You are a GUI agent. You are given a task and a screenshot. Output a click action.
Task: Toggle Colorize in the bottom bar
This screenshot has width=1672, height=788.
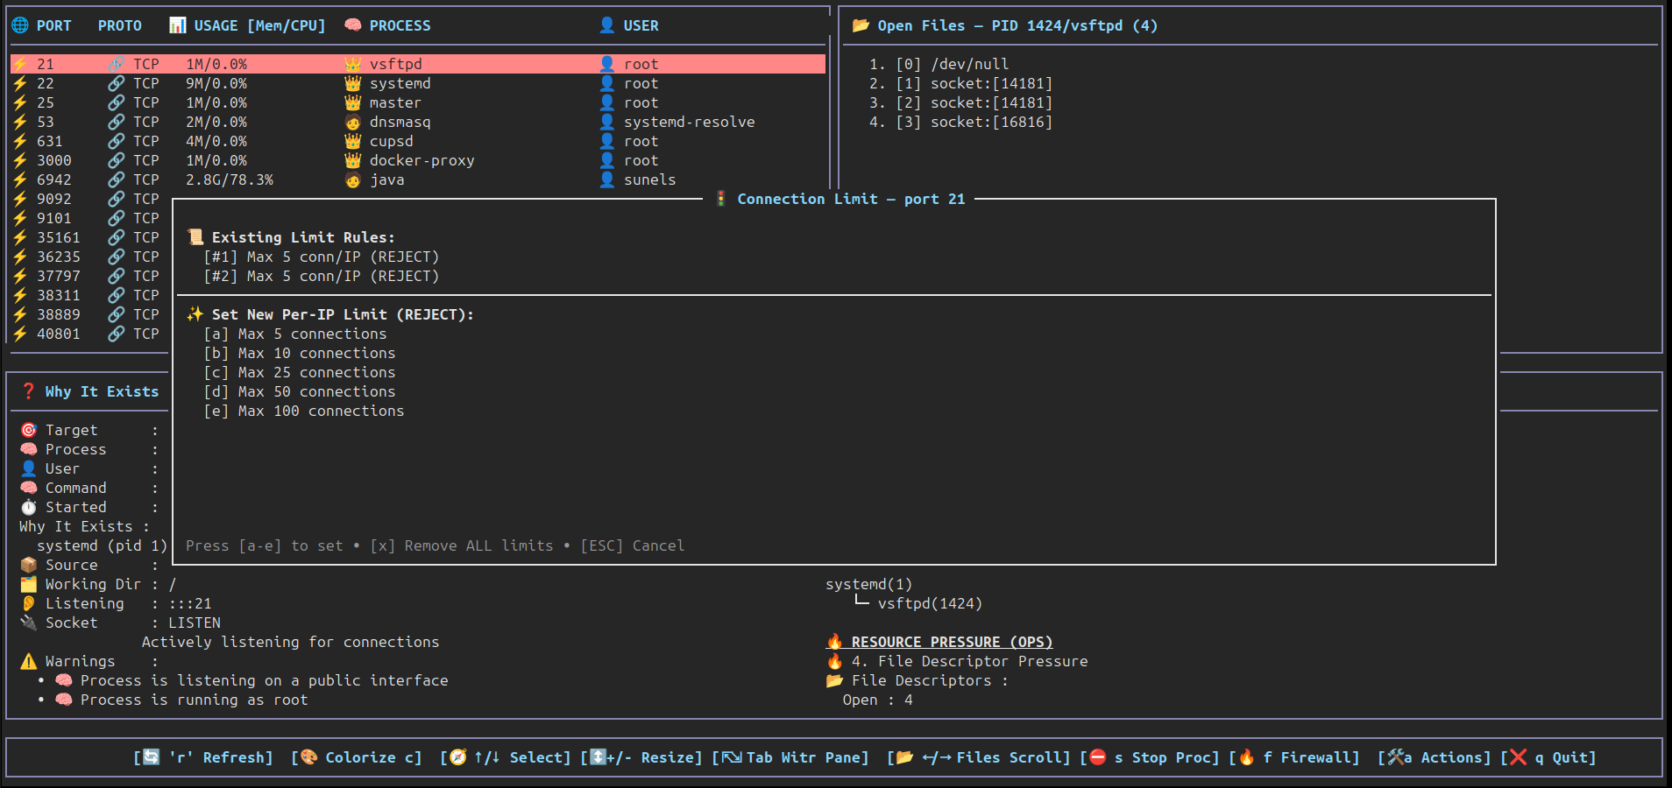point(357,757)
